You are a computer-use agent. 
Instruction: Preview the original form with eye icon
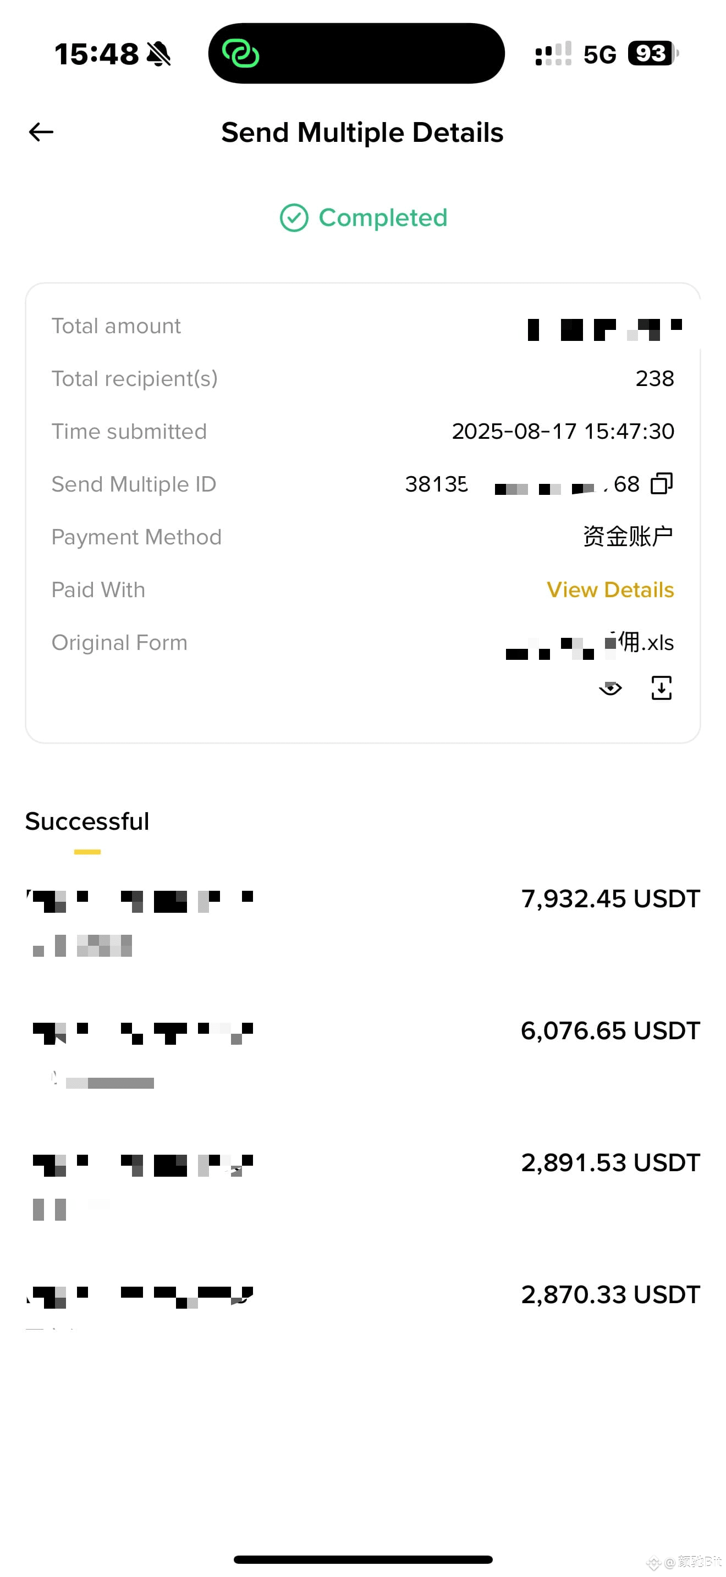[610, 689]
